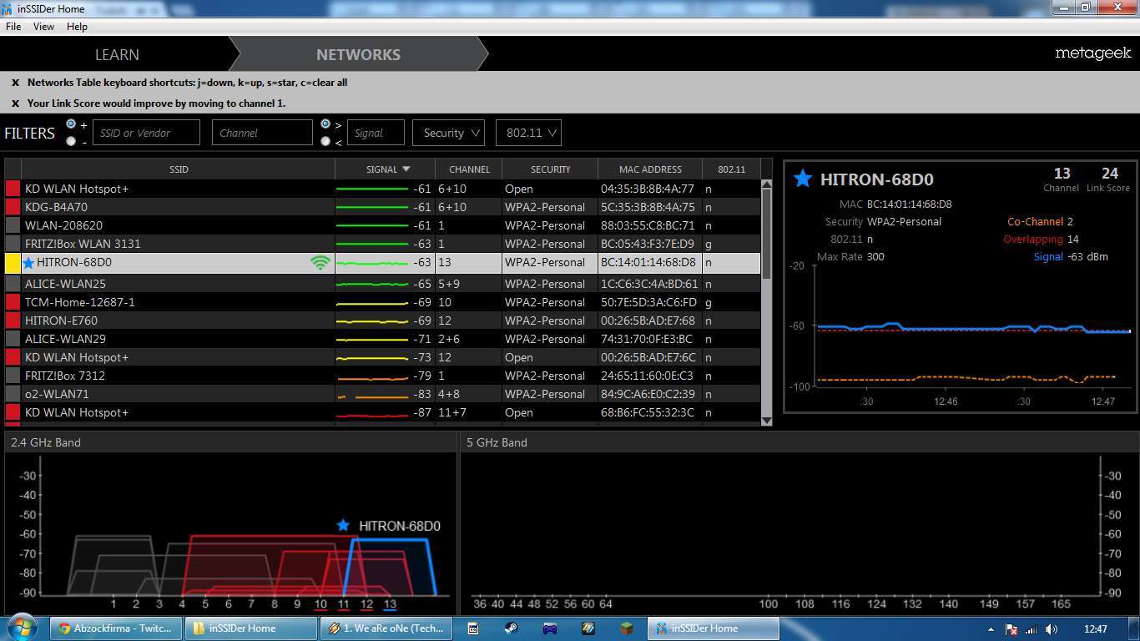Open the Help menu
The height and width of the screenshot is (641, 1140).
77,27
